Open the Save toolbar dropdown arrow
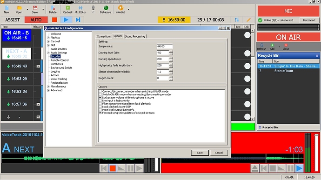 point(43,9)
